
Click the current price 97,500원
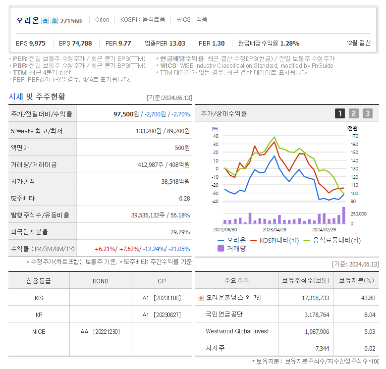point(126,114)
